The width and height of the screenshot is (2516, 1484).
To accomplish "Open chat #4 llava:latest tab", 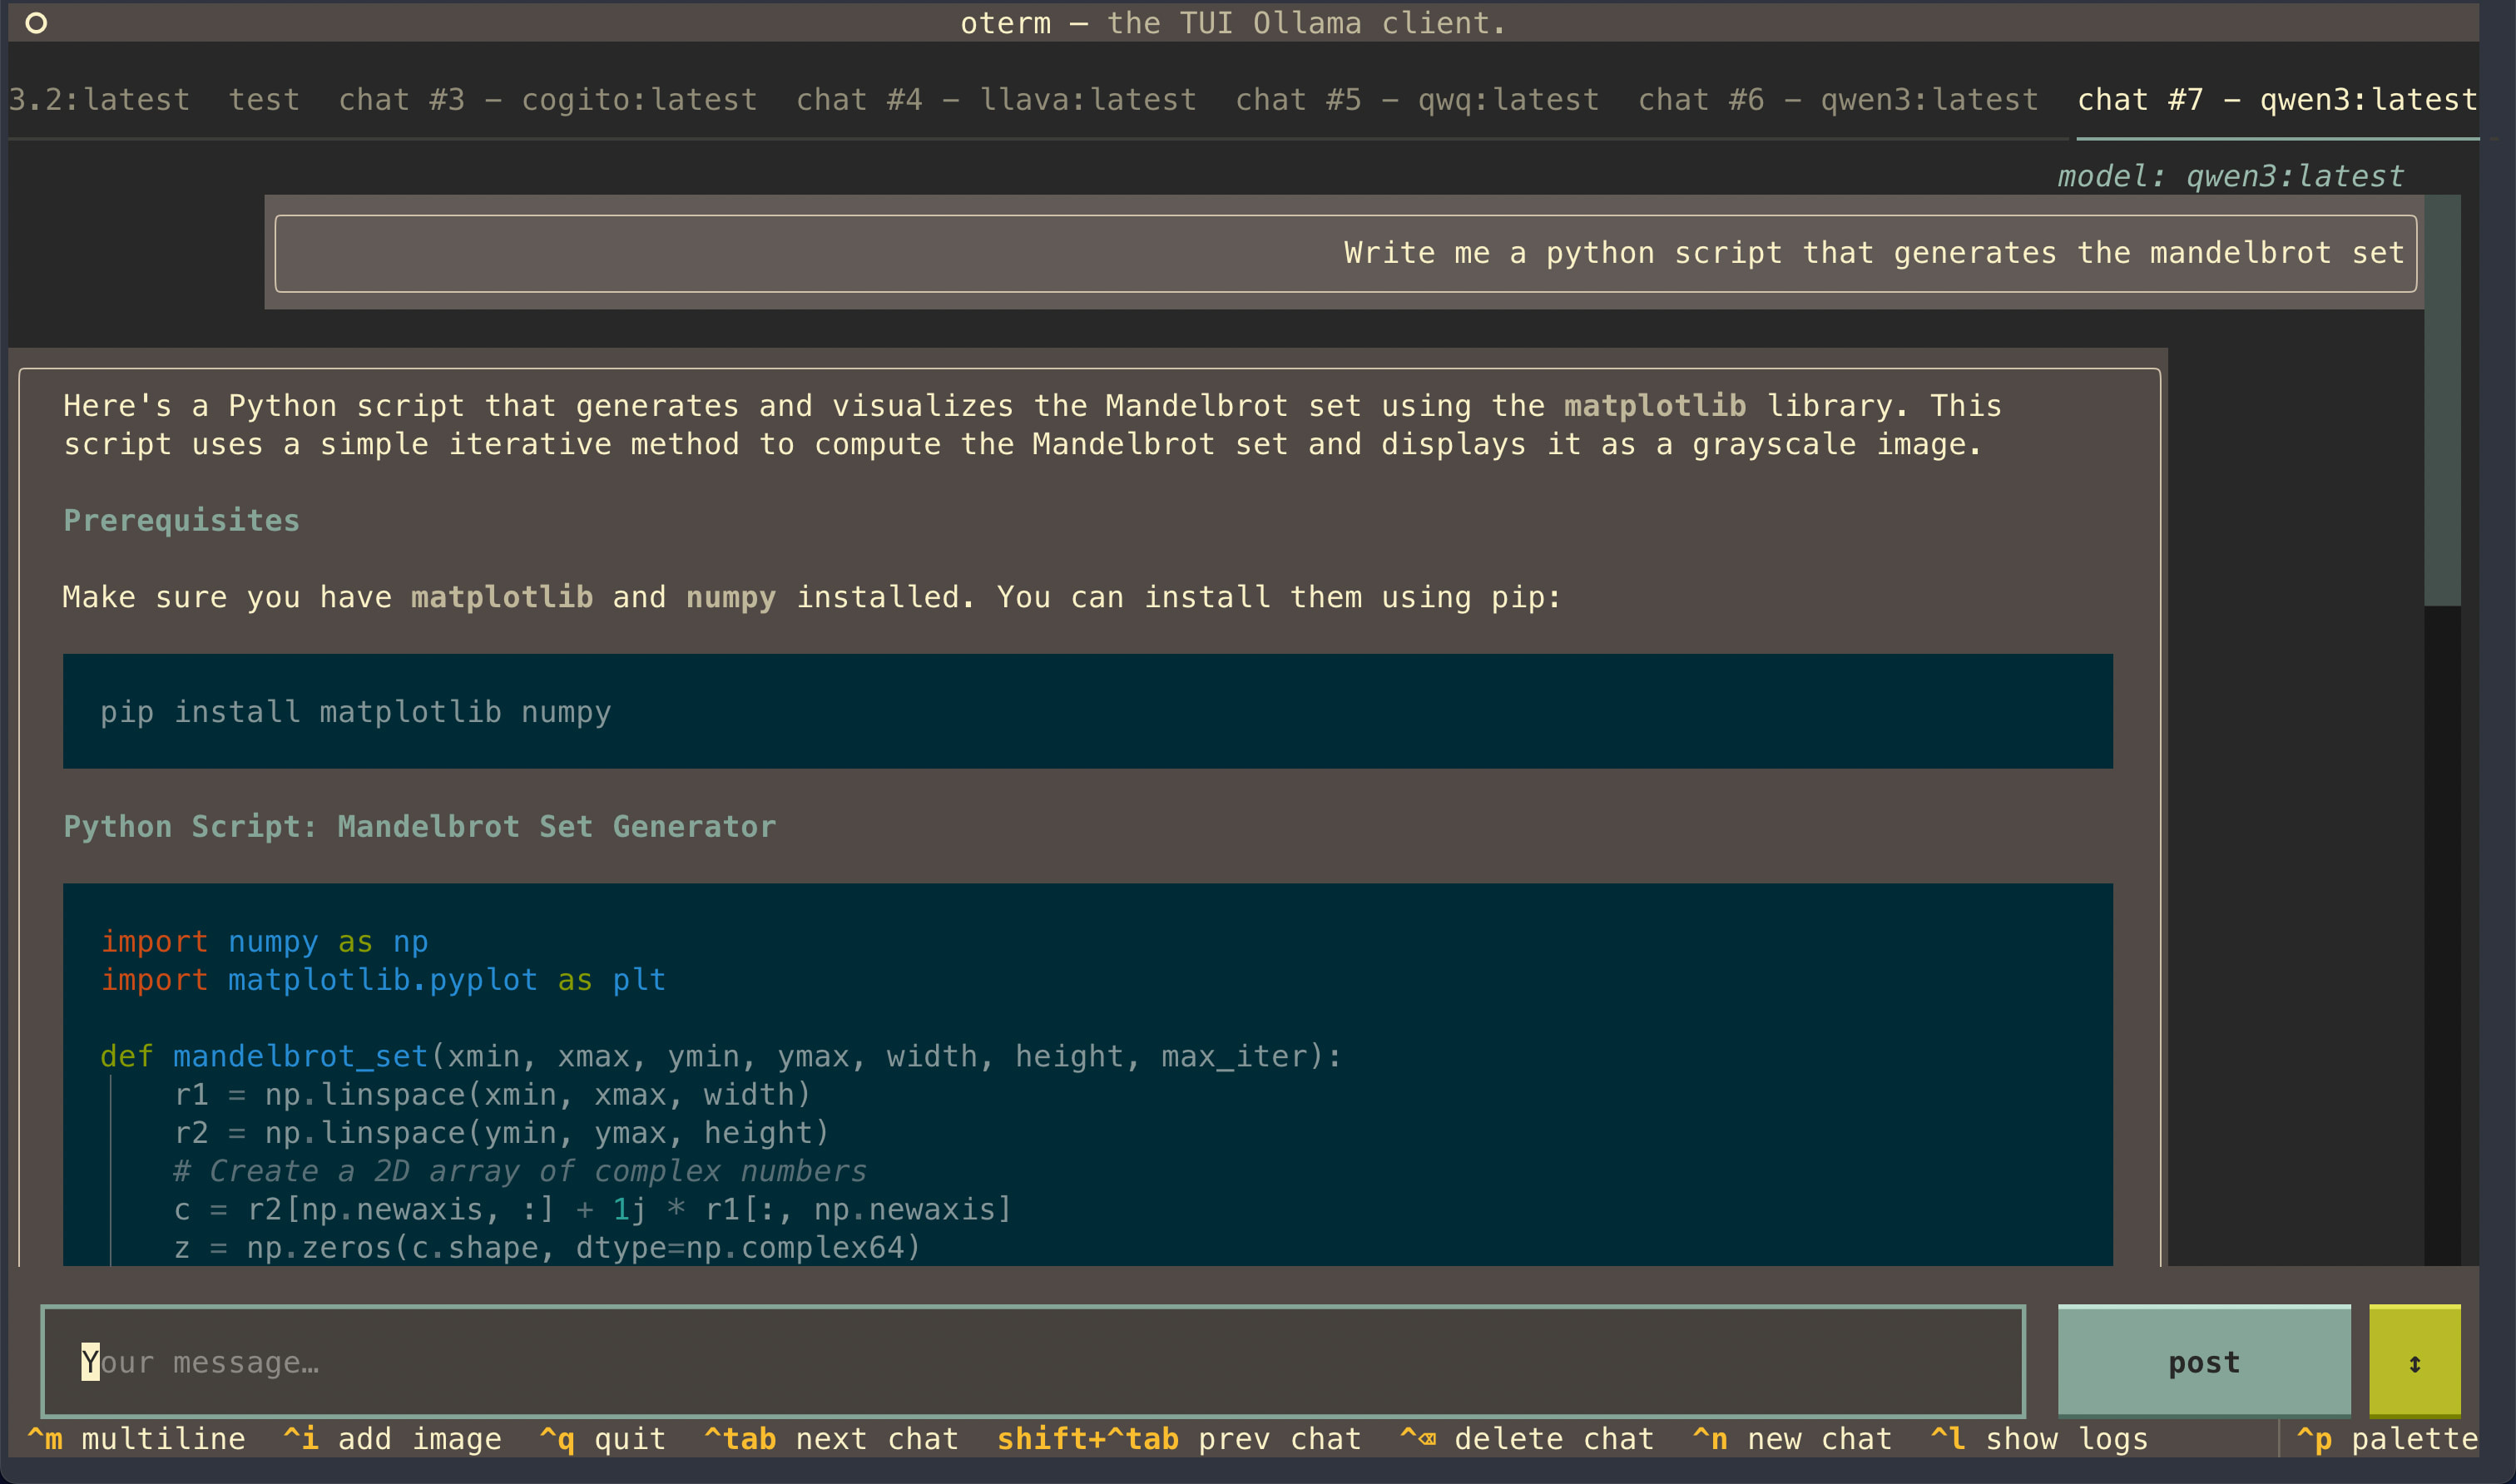I will [995, 100].
